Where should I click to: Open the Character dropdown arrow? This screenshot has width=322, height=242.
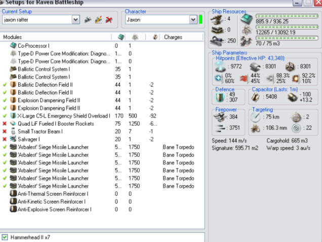pos(193,20)
